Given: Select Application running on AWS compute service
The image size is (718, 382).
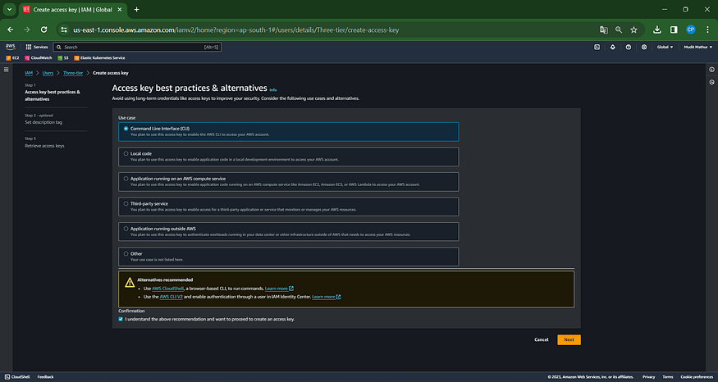Looking at the screenshot, I should point(289,182).
